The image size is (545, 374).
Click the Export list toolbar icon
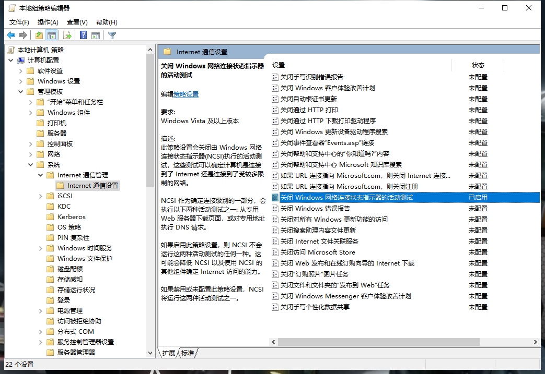67,35
